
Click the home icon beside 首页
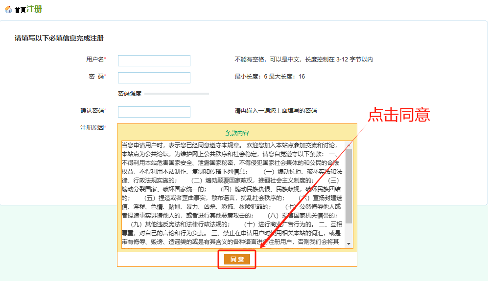[x=8, y=10]
